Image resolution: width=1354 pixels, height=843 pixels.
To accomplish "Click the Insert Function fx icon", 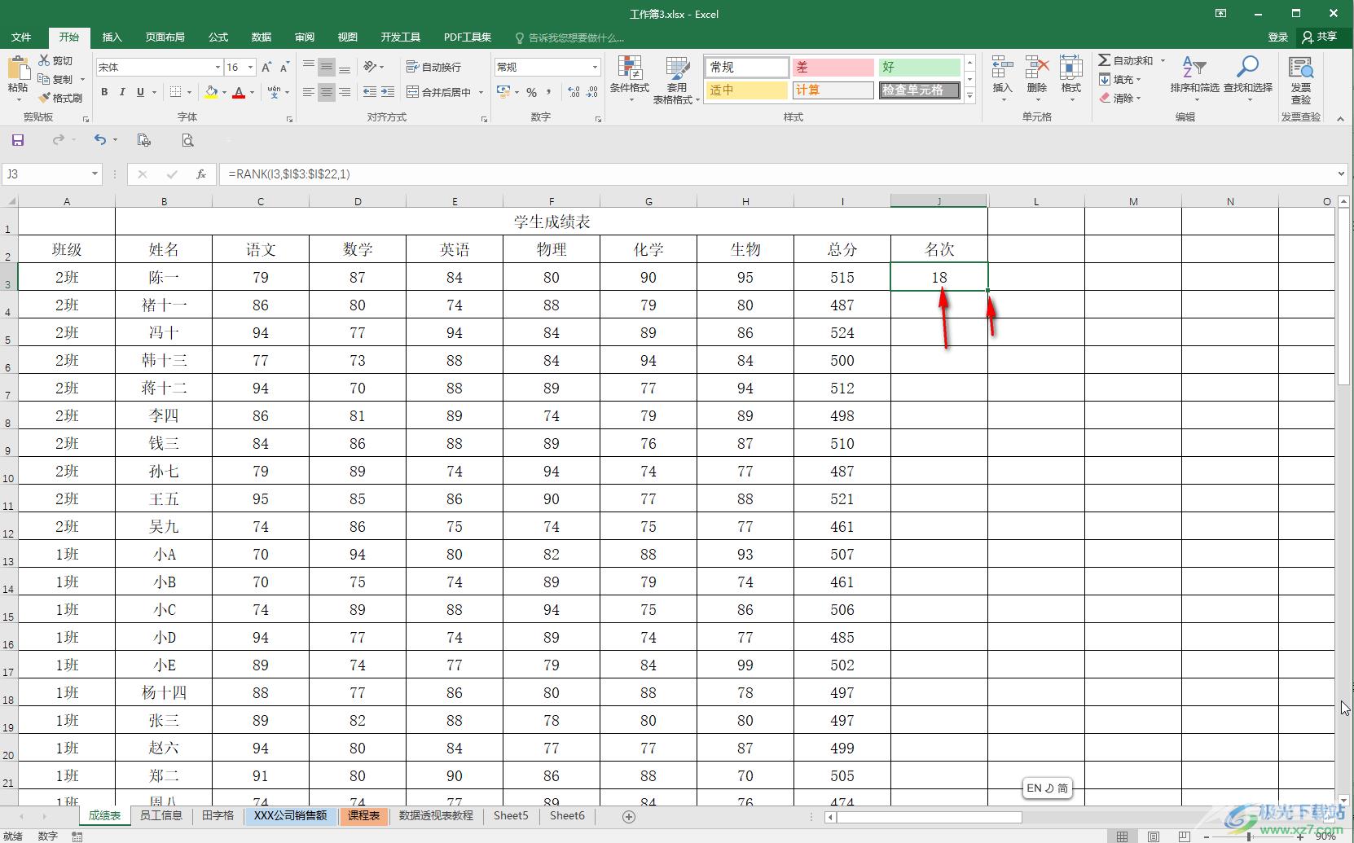I will click(x=200, y=173).
